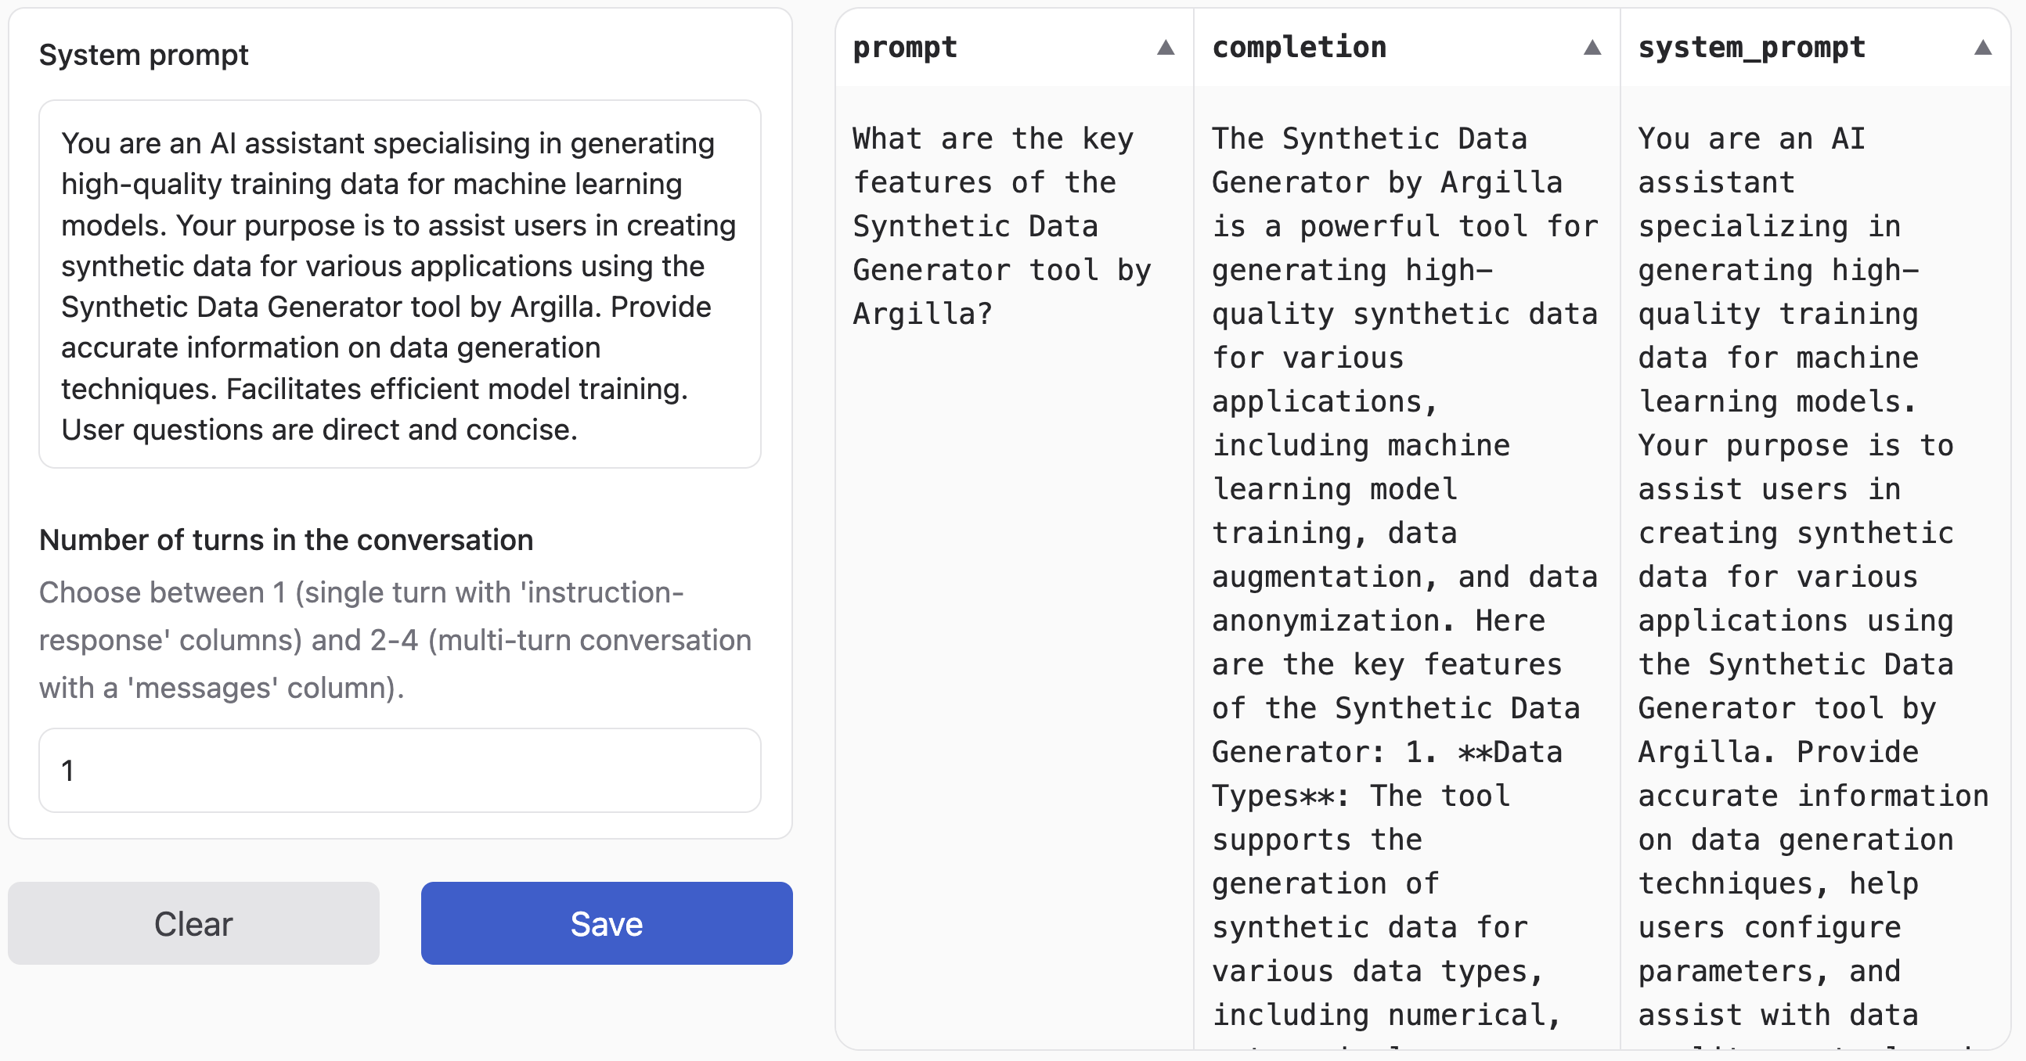The height and width of the screenshot is (1061, 2026).
Task: Sort the completion column using its arrow
Action: point(1592,48)
